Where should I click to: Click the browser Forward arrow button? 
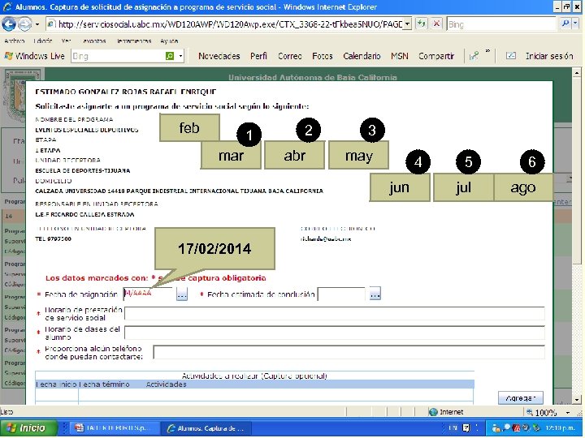click(24, 24)
